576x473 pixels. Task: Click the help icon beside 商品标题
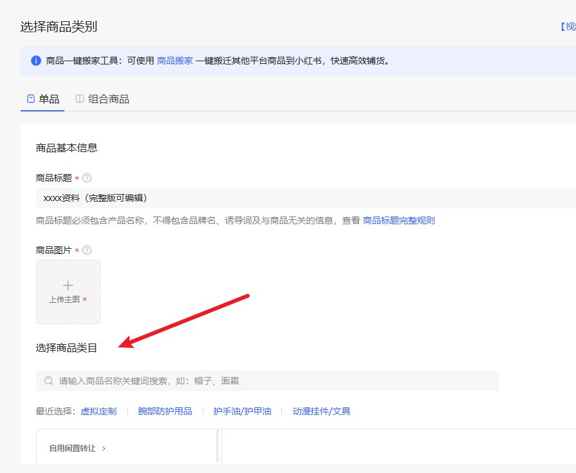87,178
